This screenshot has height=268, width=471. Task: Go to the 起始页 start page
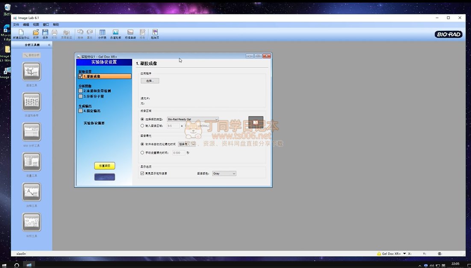(155, 33)
